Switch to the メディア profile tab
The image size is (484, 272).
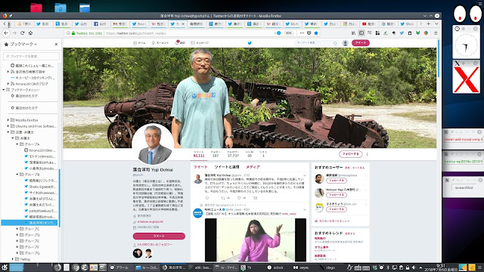click(x=253, y=167)
